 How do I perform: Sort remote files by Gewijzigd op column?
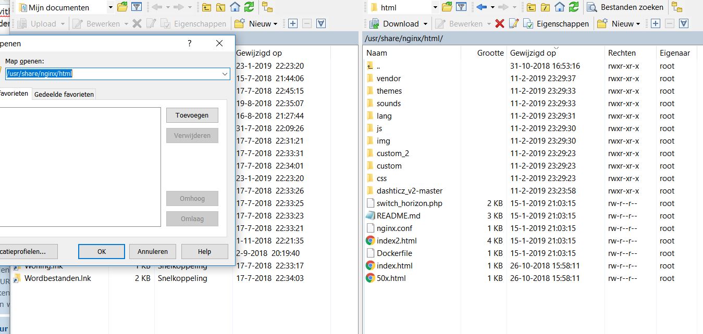tap(555, 53)
